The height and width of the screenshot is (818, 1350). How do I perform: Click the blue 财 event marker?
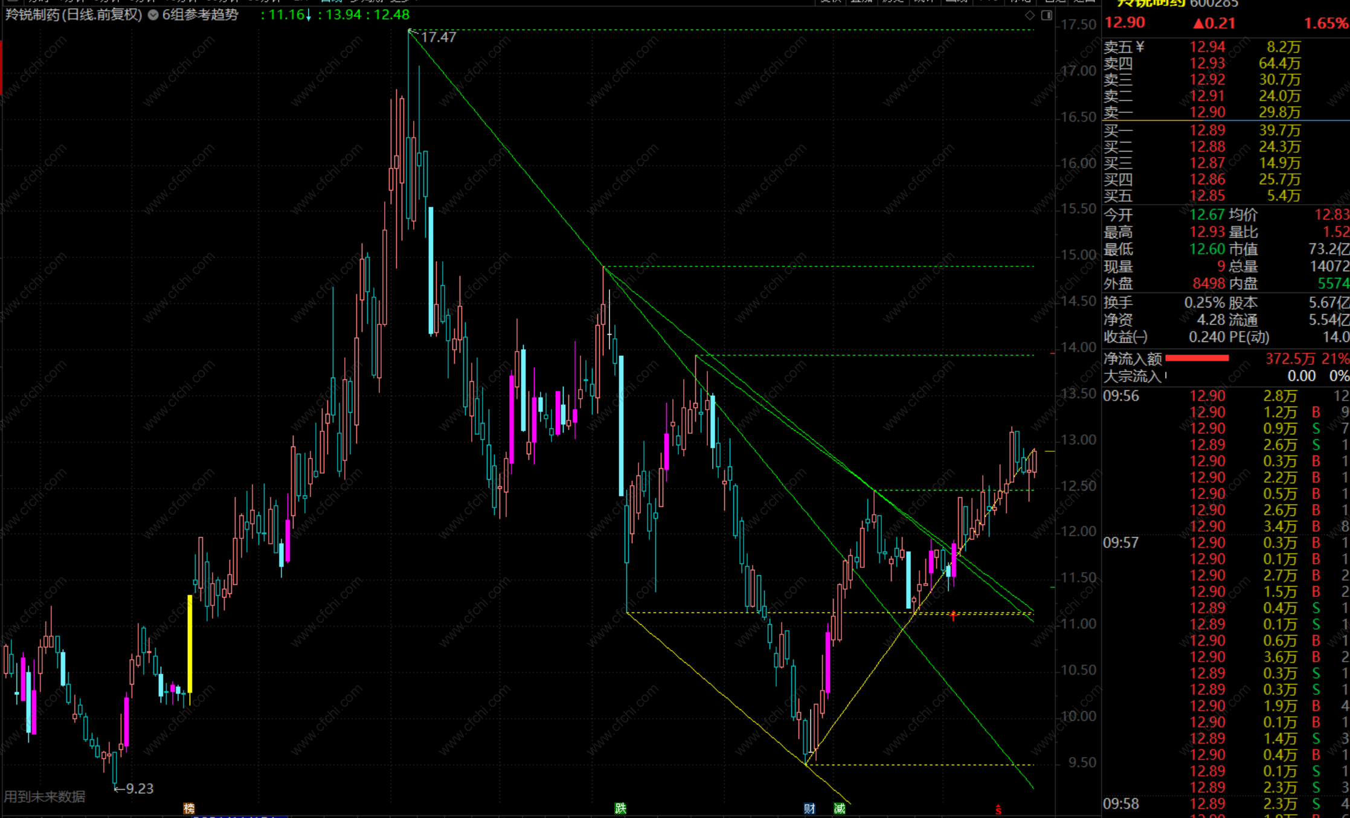809,808
